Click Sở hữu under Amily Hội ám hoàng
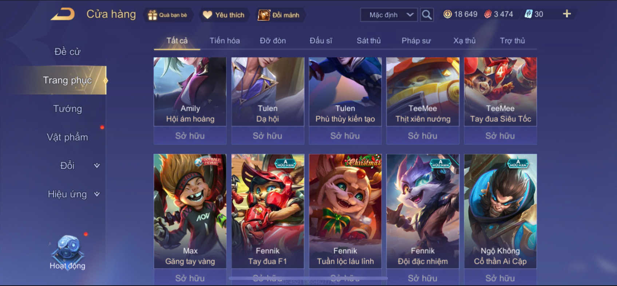 click(x=190, y=136)
